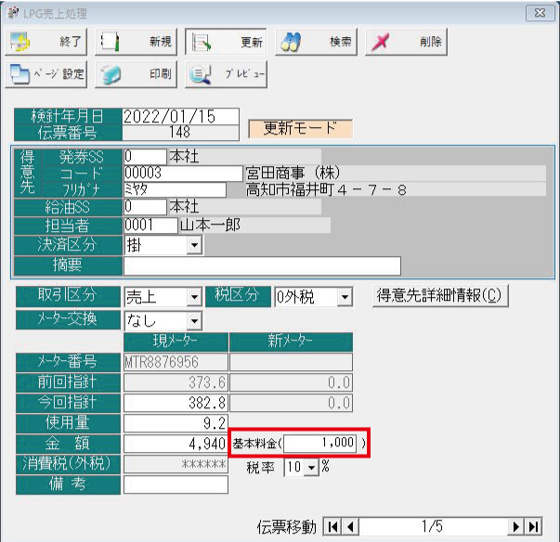Viewport: 560px width, 542px height.
Task: Open 検索 (search) with binoculars icon
Action: click(x=317, y=43)
